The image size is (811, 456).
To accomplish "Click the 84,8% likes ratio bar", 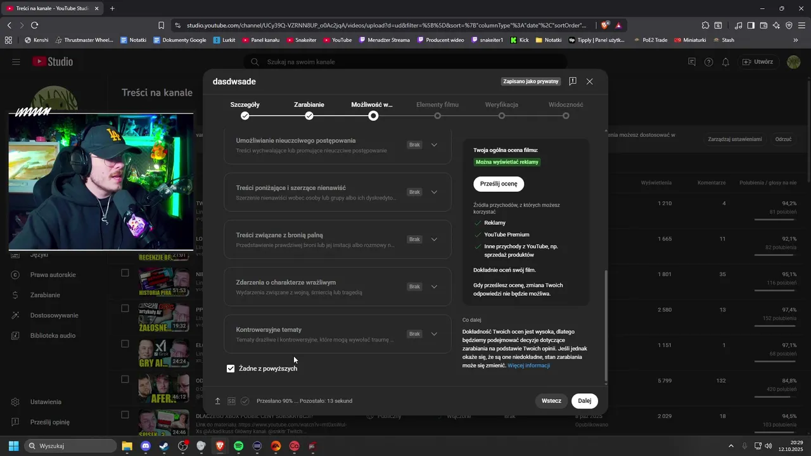I will pyautogui.click(x=776, y=397).
